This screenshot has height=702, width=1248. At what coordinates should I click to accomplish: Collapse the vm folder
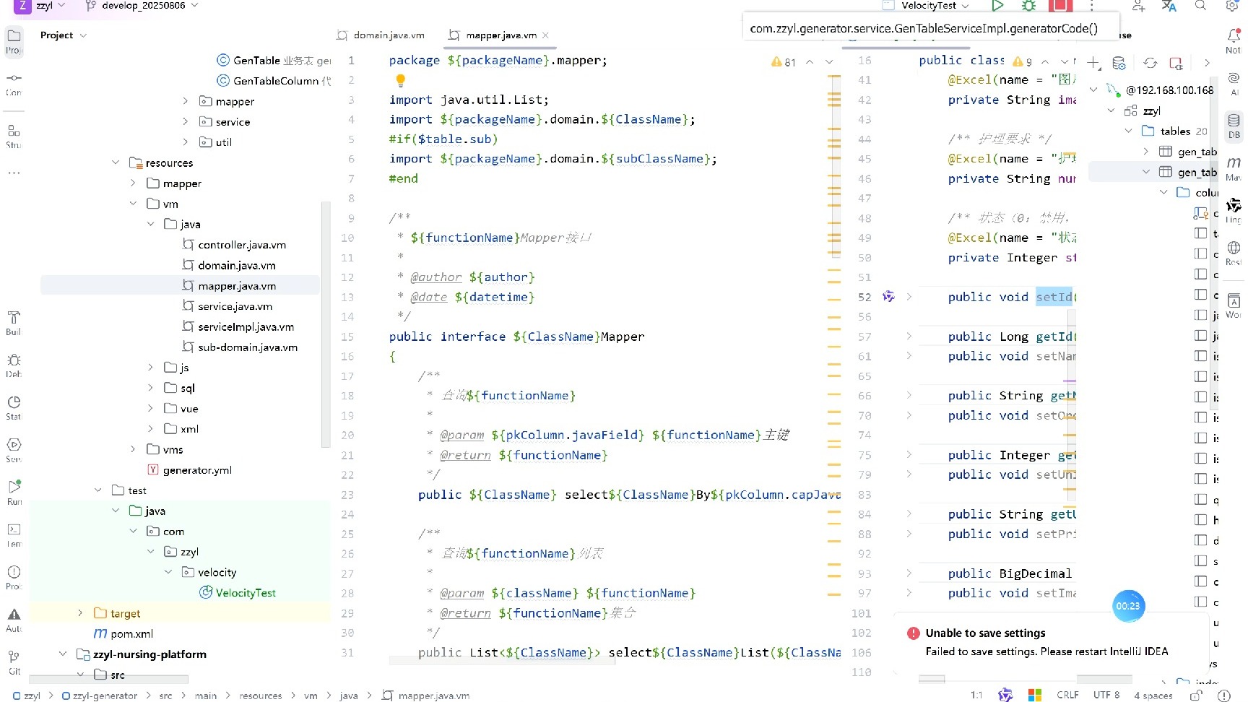point(133,204)
